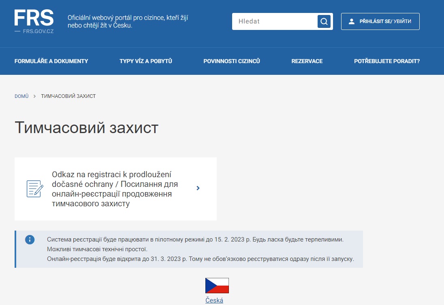The image size is (444, 305).
Task: Follow the DOMŮ breadcrumb link
Action: [21, 96]
